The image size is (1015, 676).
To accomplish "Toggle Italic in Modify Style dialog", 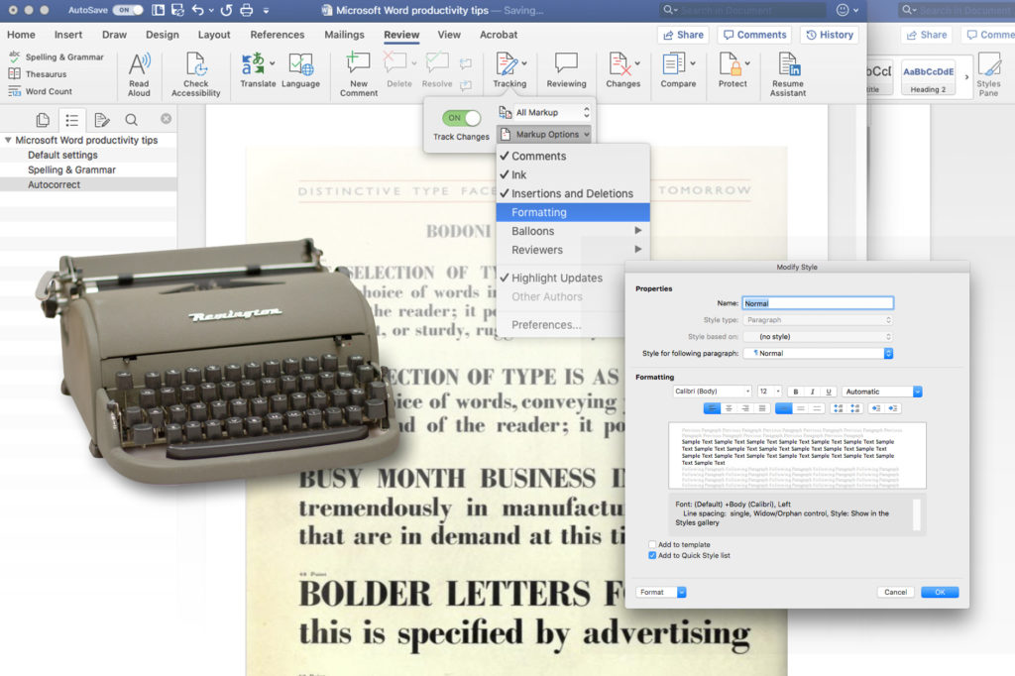I will click(812, 392).
